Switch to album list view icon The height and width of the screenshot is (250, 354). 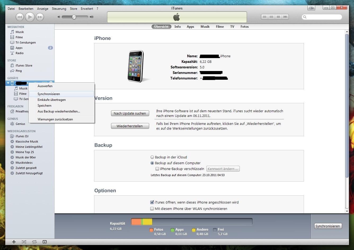tap(271, 17)
